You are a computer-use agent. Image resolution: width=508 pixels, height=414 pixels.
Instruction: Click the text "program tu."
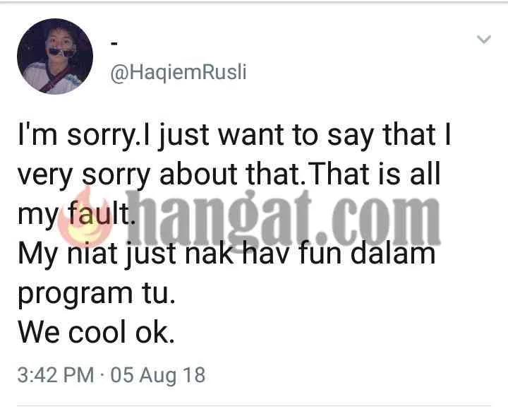pyautogui.click(x=97, y=294)
